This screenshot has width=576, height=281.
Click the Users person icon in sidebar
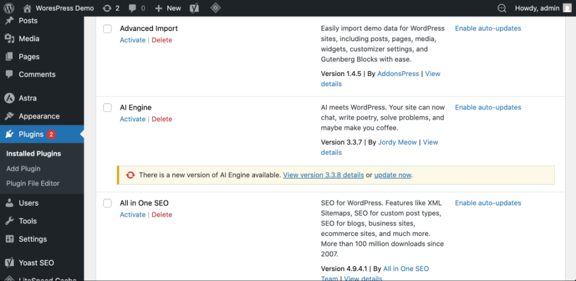9,203
